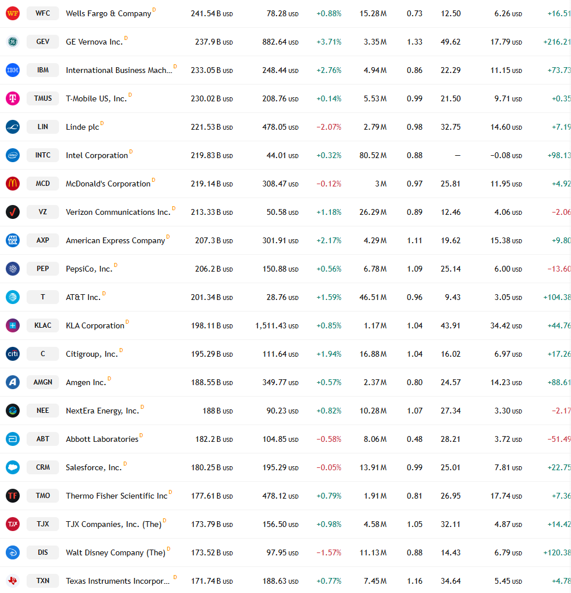Screen dimensions: 571x593
Task: Click KLA price 1,511.43 USD
Action: (277, 325)
